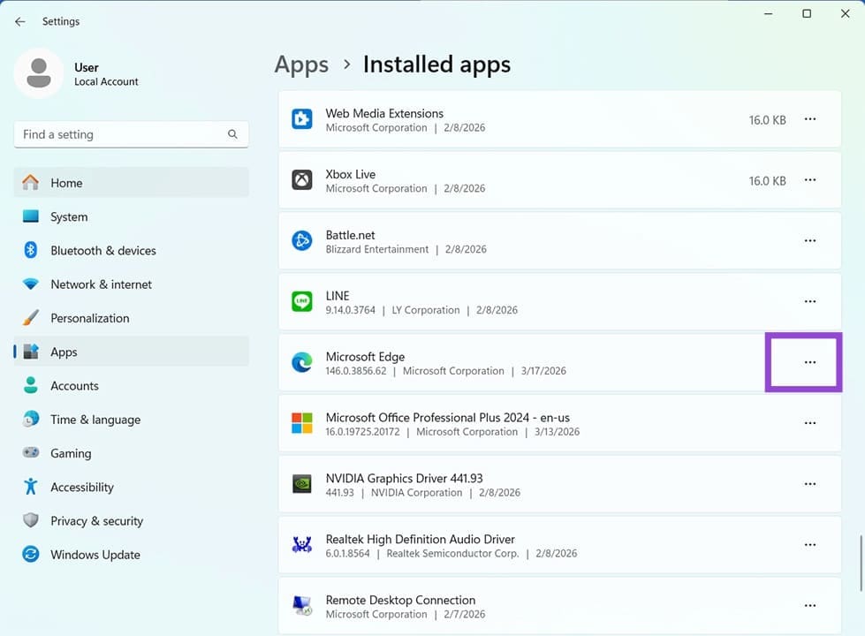Expand options menu for Battle.net
The width and height of the screenshot is (865, 636).
[x=809, y=241]
